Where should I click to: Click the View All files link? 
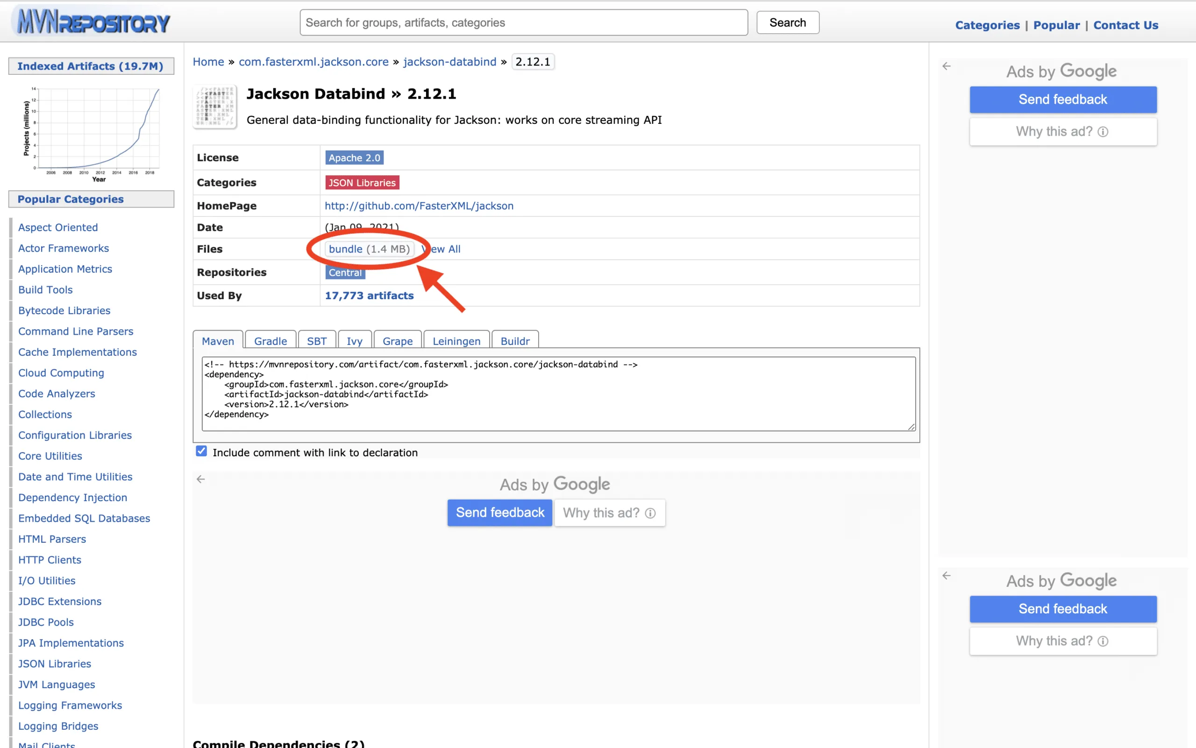click(x=441, y=249)
